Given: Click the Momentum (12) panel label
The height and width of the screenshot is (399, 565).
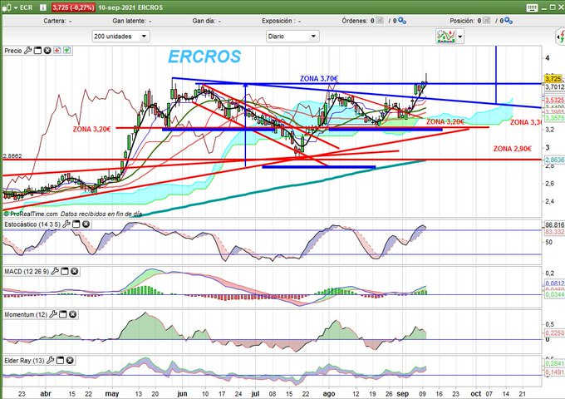Looking at the screenshot, I should tap(26, 314).
